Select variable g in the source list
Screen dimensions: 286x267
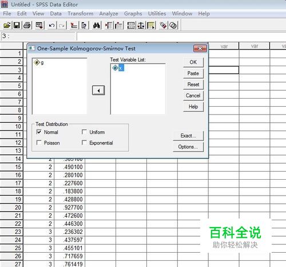pos(39,62)
